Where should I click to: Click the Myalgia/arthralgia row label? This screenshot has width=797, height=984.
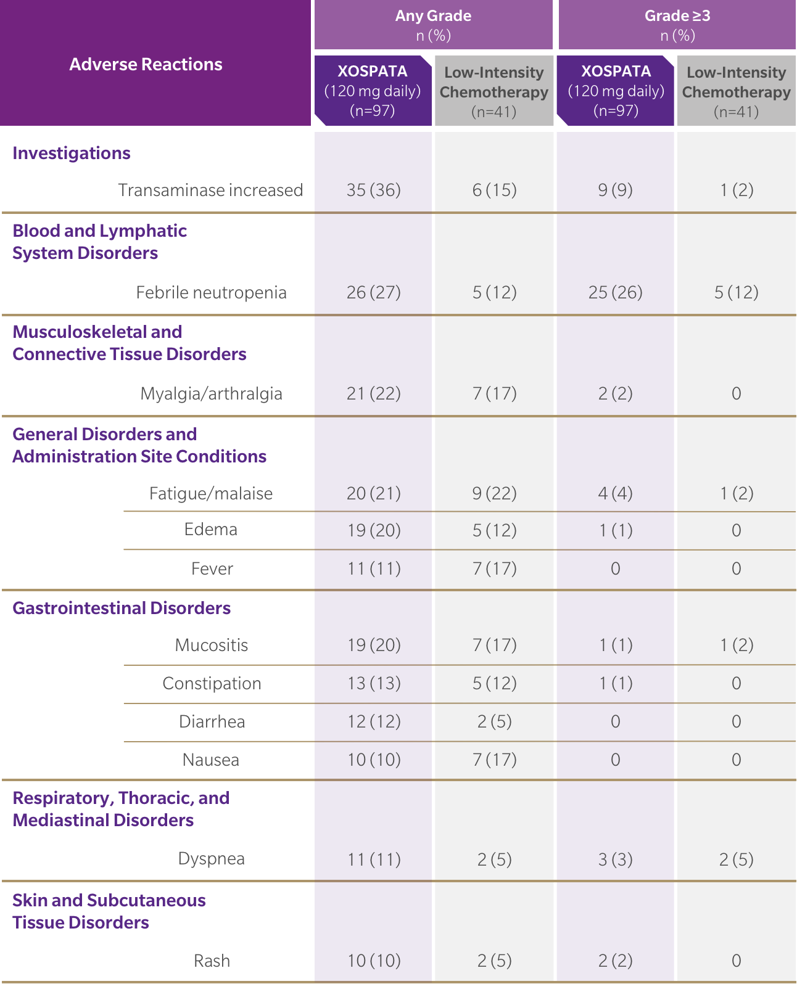coord(211,393)
